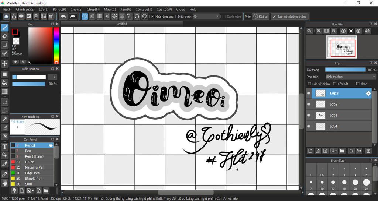The height and width of the screenshot is (201, 378).
Task: Switch to the Untitled canvas tab
Action: click(x=121, y=24)
